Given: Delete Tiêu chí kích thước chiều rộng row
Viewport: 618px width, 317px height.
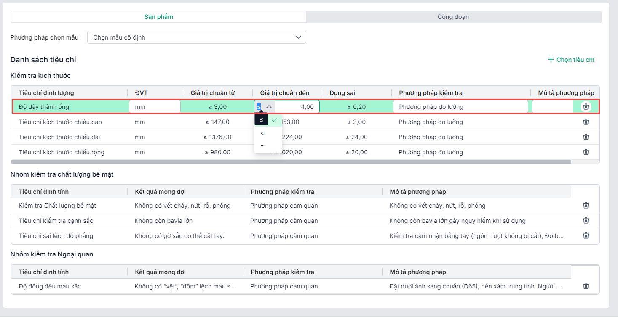Looking at the screenshot, I should point(586,152).
